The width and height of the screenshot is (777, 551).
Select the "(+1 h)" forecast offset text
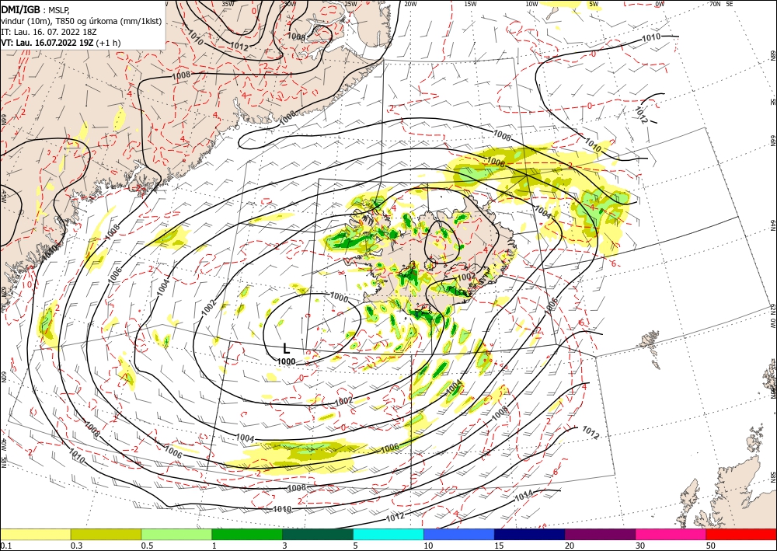click(109, 43)
